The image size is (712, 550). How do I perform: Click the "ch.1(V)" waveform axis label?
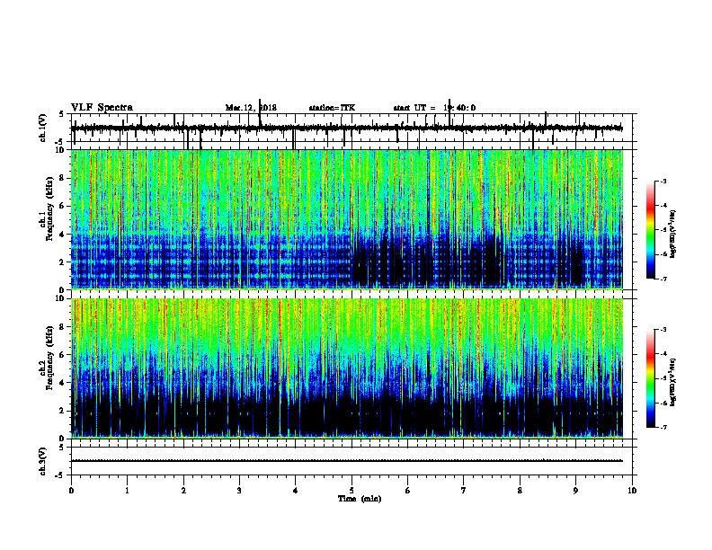tap(43, 128)
